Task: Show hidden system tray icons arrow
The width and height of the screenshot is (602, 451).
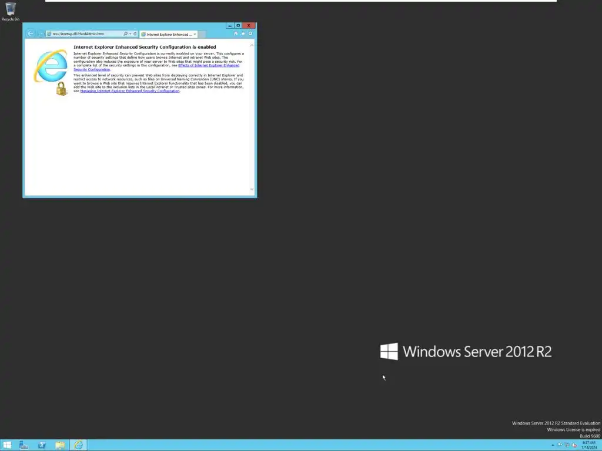Action: pos(553,445)
